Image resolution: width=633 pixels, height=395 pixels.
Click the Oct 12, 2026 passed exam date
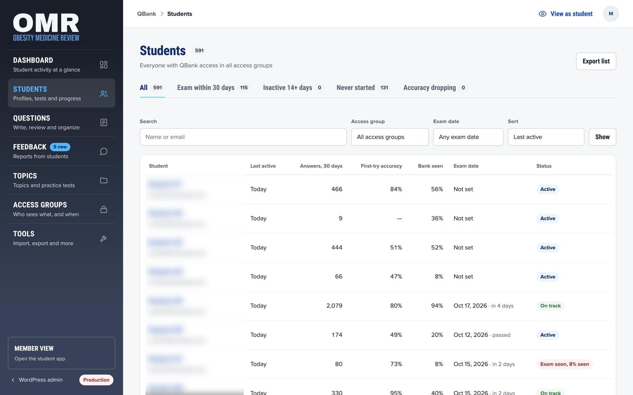pos(482,335)
